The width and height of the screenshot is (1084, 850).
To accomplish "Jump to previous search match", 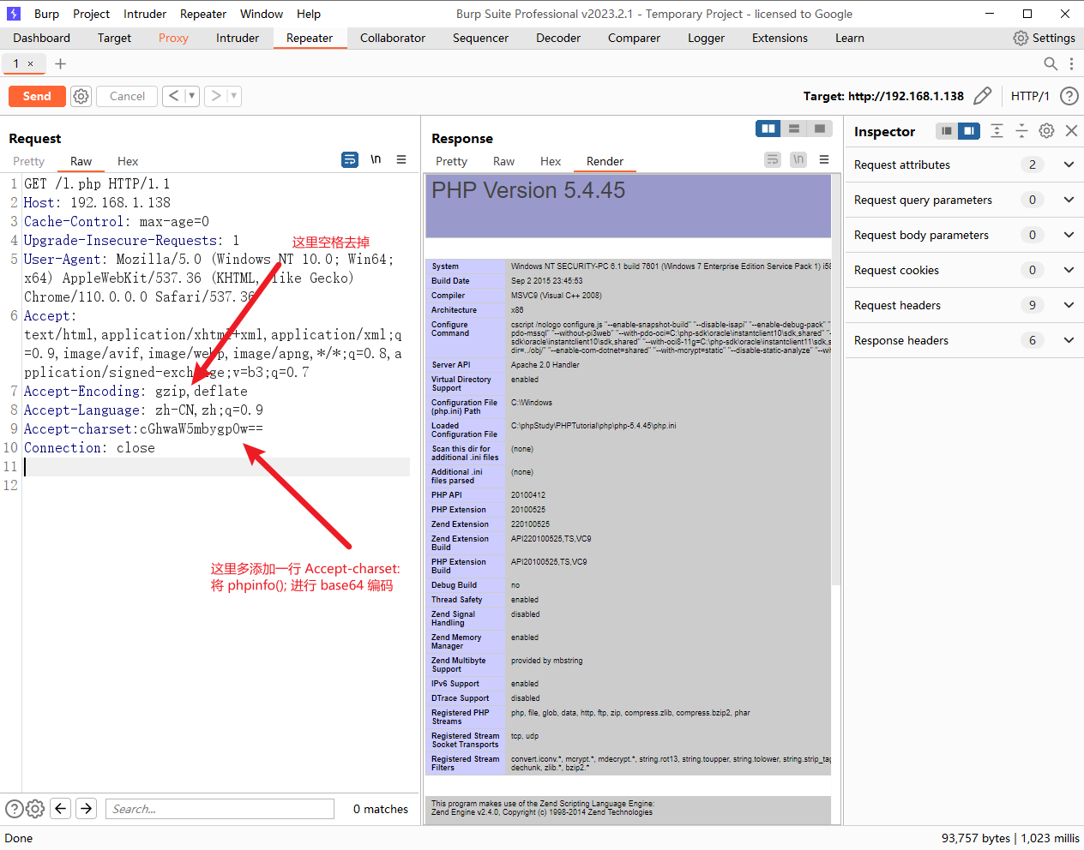I will [x=61, y=808].
